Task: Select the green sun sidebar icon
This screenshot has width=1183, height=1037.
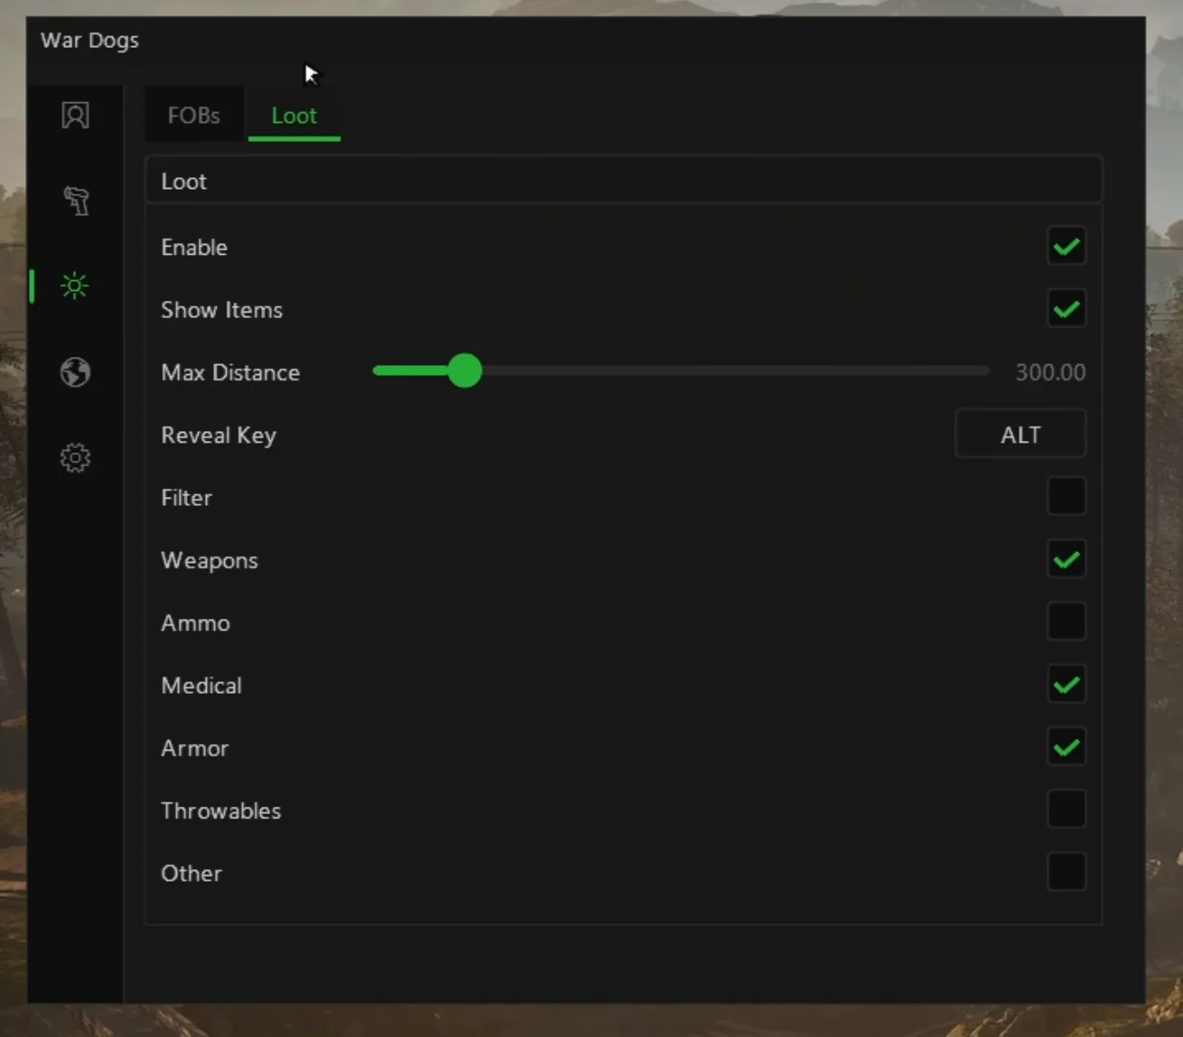Action: pyautogui.click(x=74, y=286)
